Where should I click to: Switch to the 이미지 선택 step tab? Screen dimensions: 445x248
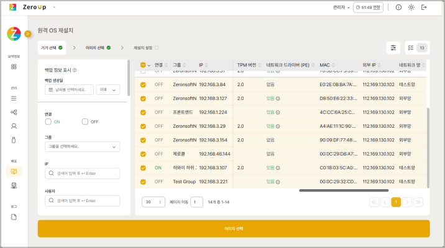pyautogui.click(x=98, y=47)
